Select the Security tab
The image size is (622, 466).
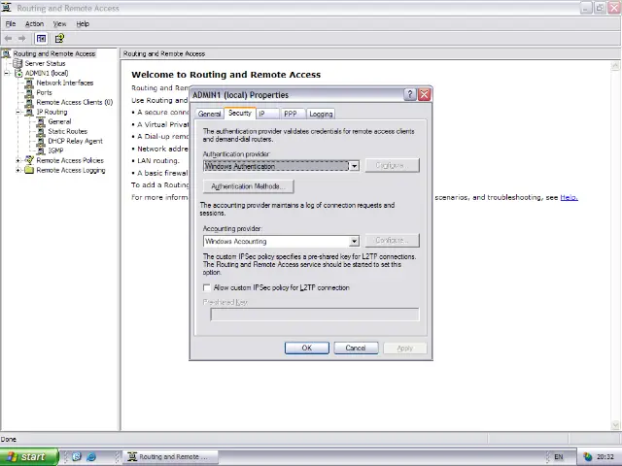(240, 113)
